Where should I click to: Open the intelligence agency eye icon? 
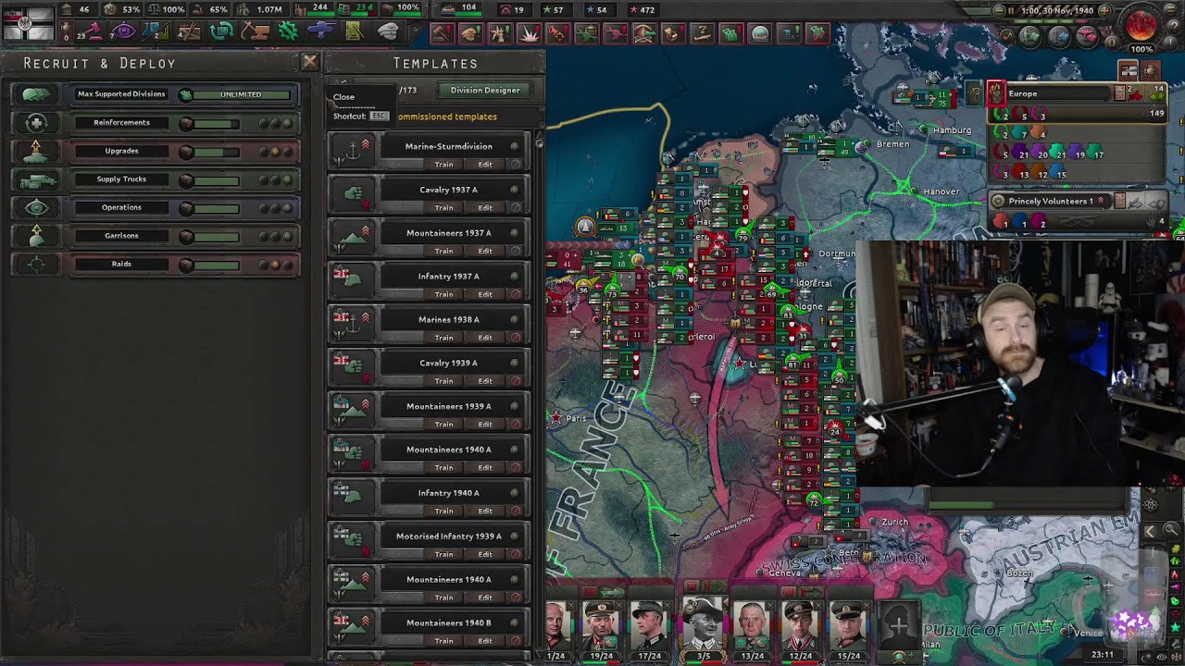(123, 32)
